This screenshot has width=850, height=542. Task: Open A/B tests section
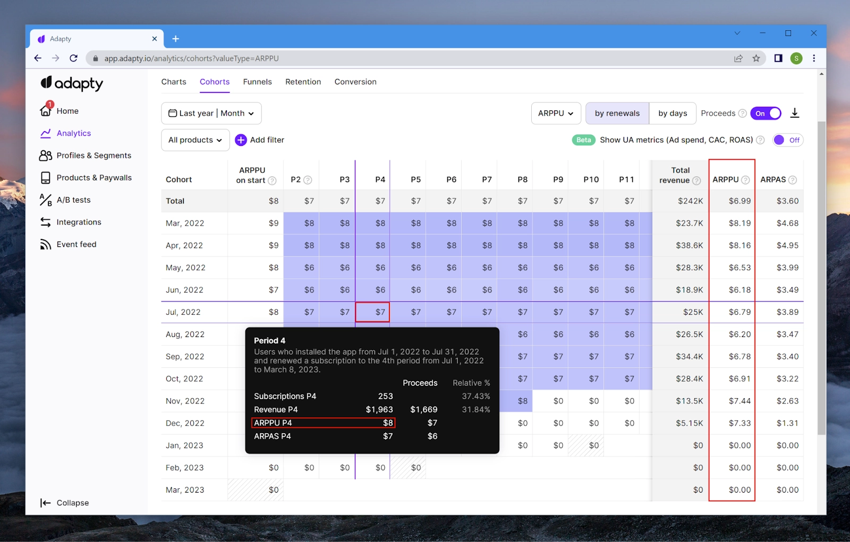coord(65,200)
